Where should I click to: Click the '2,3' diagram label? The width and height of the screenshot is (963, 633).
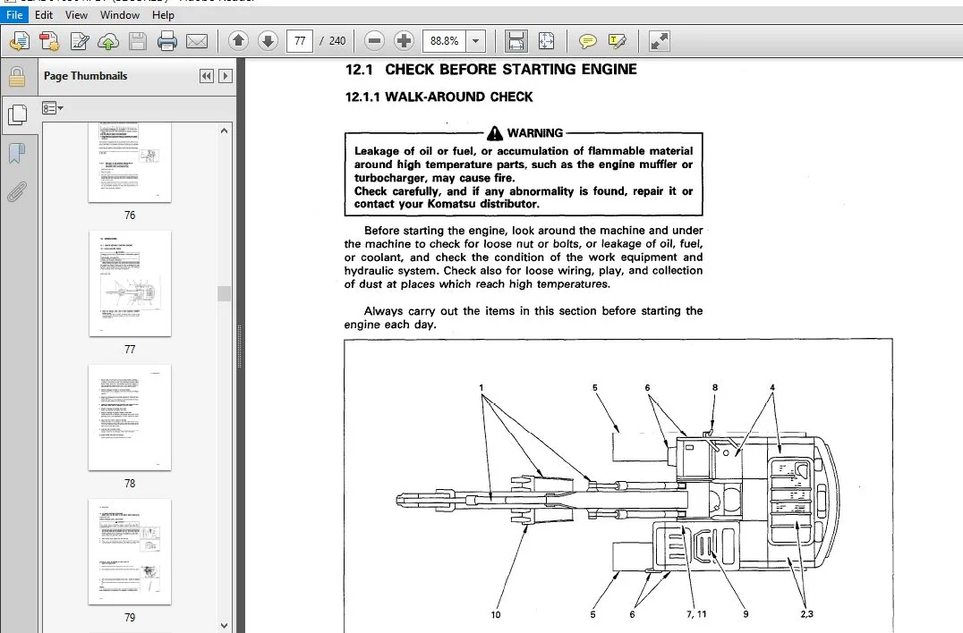click(807, 614)
